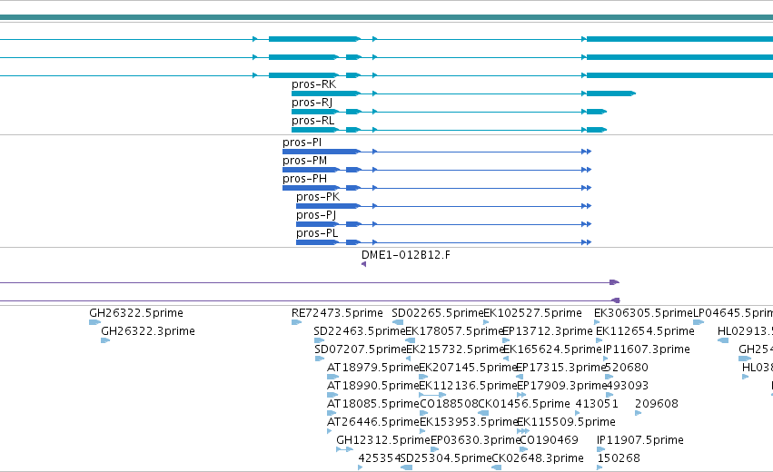This screenshot has width=773, height=472.
Task: Click the 413051 feature label
Action: [x=597, y=404]
